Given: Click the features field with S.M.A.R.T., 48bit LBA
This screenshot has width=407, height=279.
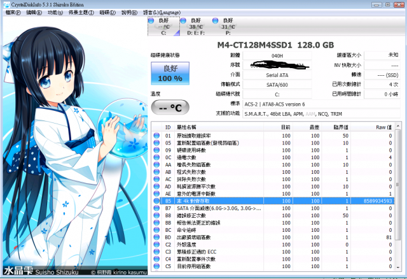Looking at the screenshot, I should tap(321, 114).
